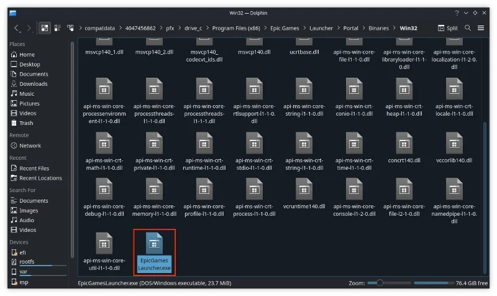Switch to Compact view mode
The height and width of the screenshot is (296, 497).
[x=58, y=28]
